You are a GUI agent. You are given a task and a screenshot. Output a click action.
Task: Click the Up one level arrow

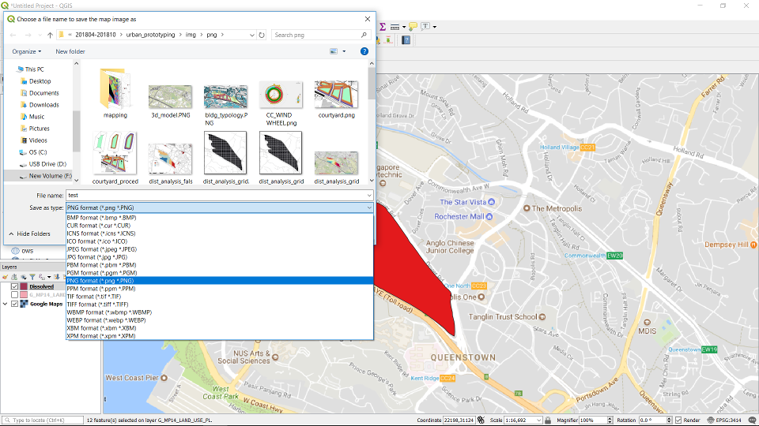pyautogui.click(x=50, y=35)
